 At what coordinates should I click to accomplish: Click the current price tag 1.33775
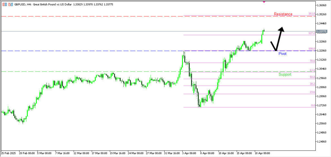[x=322, y=31]
